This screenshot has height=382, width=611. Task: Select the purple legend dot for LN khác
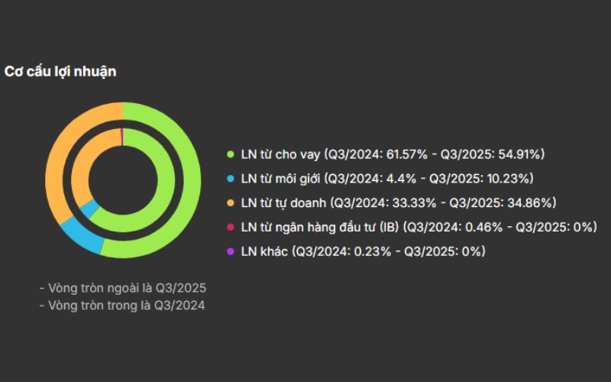[230, 251]
